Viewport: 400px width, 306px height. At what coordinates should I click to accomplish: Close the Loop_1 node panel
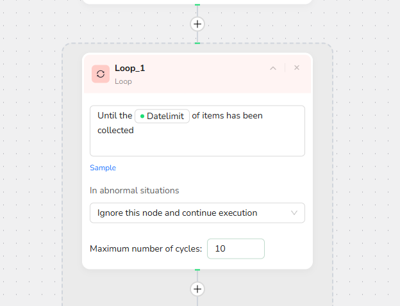coord(297,68)
